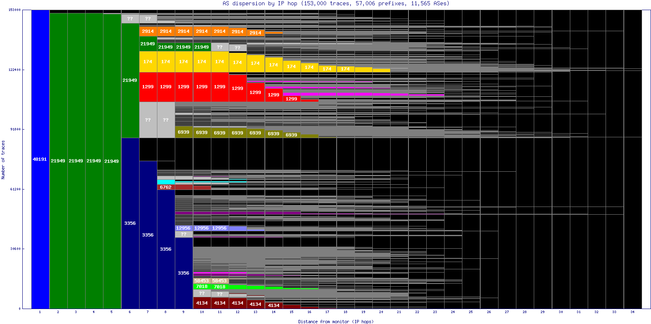Select the orange 2914 block at hop 10
The width and height of the screenshot is (651, 324).
(x=202, y=31)
